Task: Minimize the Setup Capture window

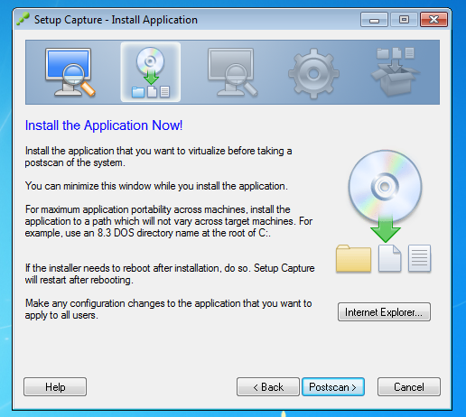Action: 374,20
